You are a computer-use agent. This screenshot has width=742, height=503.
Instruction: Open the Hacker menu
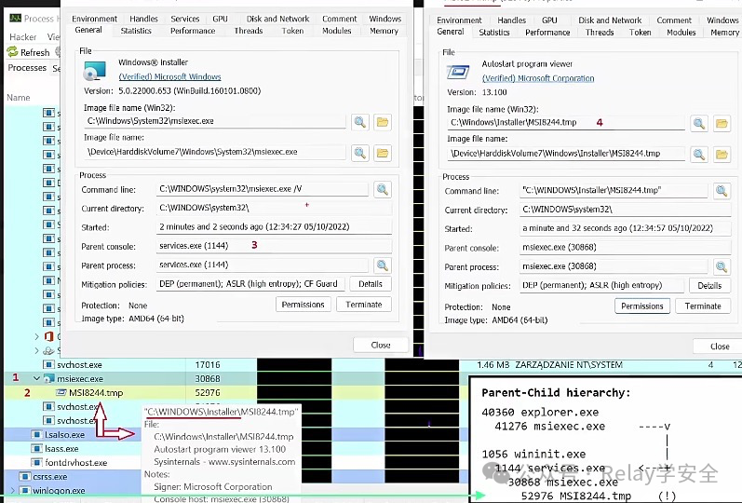pos(22,37)
